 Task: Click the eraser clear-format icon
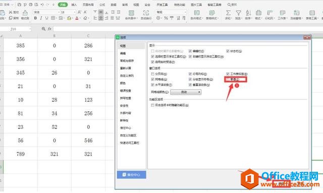coord(85,18)
